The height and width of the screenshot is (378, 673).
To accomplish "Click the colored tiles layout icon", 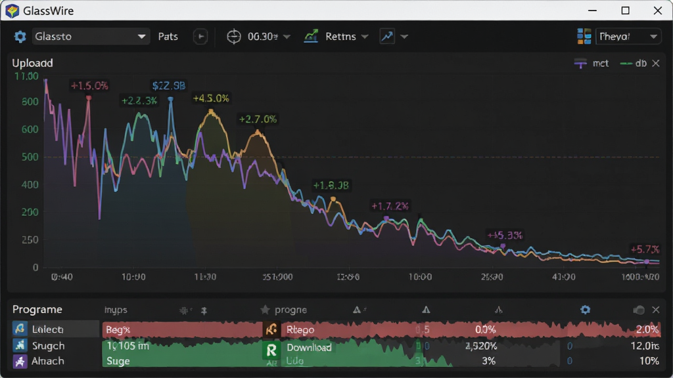I will click(584, 37).
